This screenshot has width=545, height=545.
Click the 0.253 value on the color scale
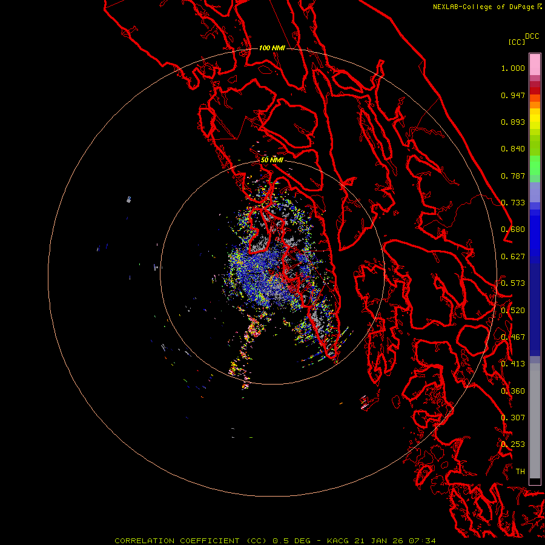coord(513,444)
